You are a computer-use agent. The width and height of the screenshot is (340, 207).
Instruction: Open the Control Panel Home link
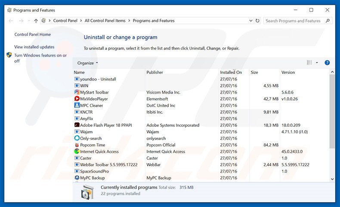(33, 34)
